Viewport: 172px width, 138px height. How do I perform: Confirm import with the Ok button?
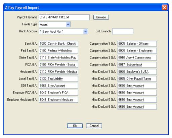point(75,126)
